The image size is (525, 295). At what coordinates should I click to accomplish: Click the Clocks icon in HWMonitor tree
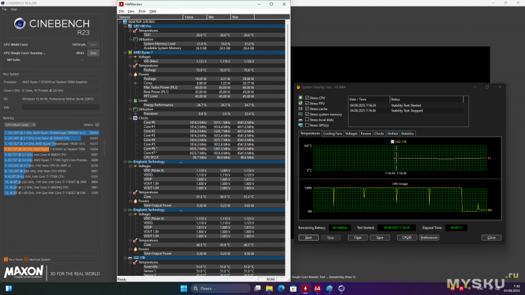(135, 118)
